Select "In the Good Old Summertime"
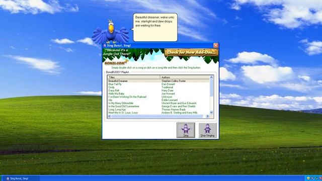322x181 pixels. (x=124, y=107)
